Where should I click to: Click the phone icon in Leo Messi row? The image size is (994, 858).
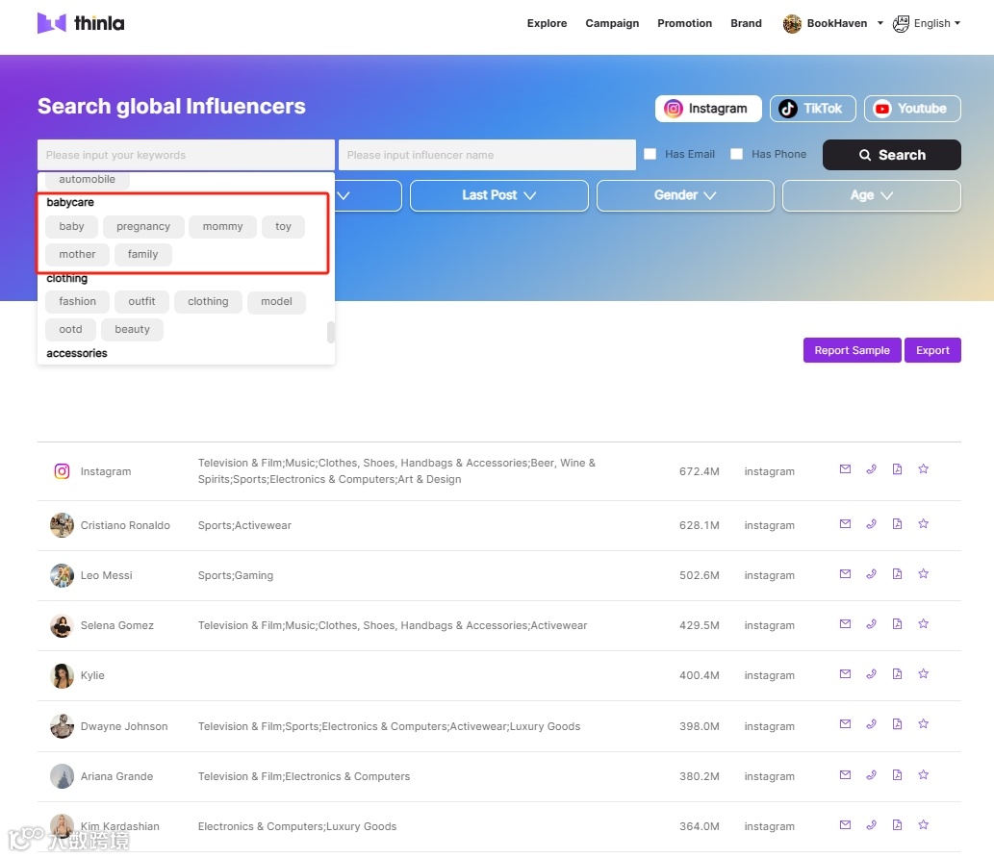click(x=871, y=574)
